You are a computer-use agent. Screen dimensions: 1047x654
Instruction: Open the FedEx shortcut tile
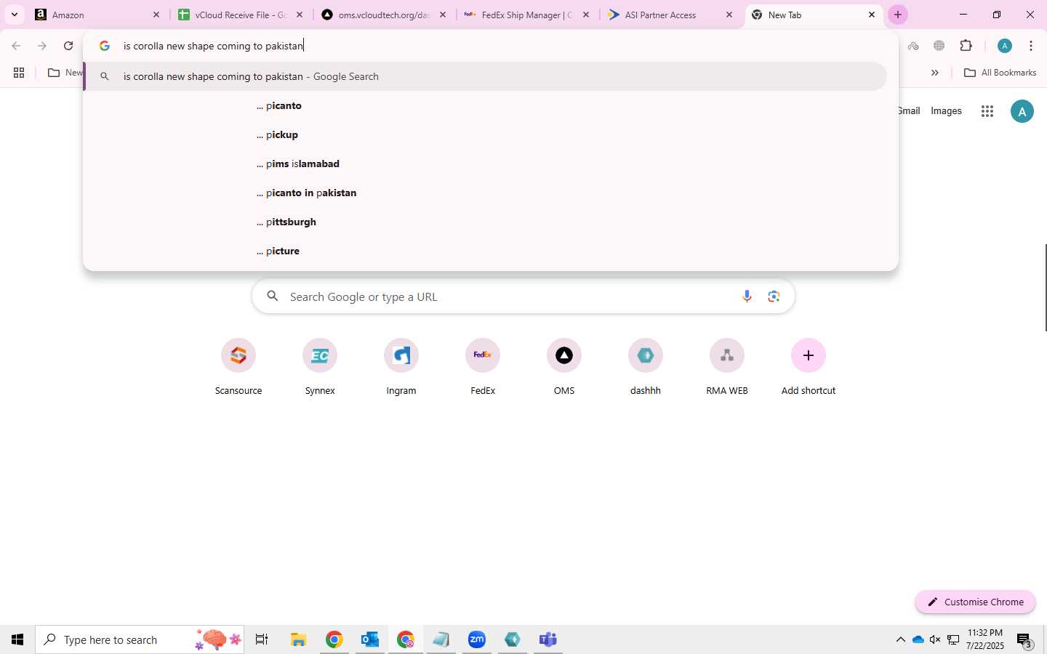[483, 367]
